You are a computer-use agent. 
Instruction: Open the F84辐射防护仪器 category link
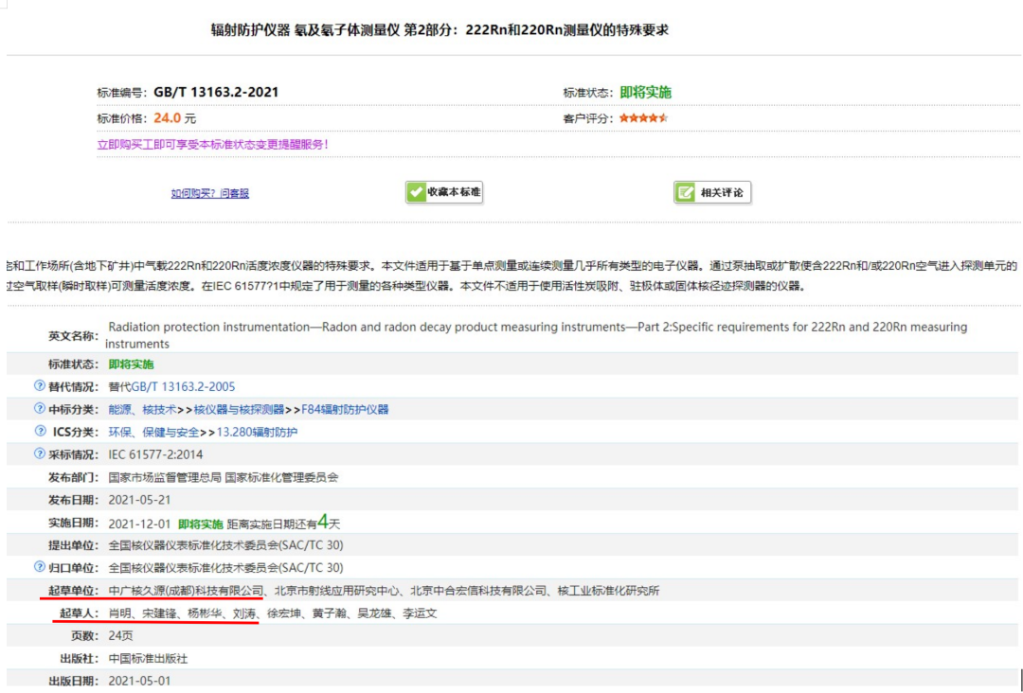coord(345,409)
